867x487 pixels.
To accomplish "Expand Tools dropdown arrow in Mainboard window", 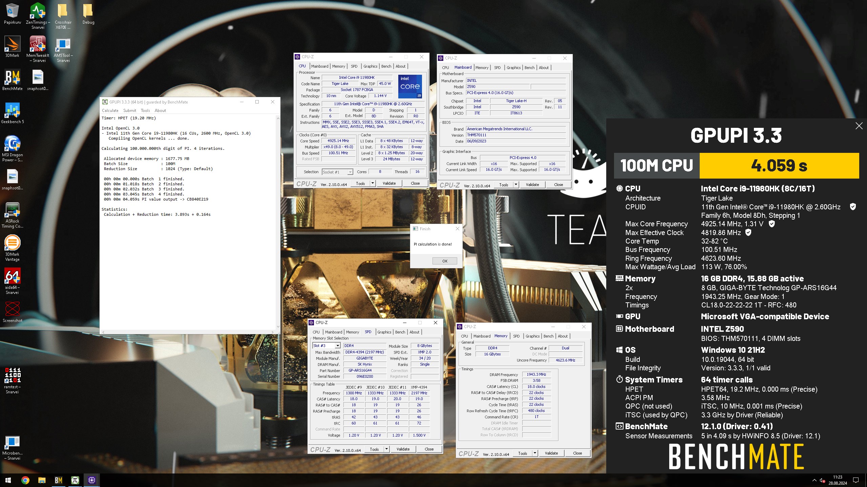I will (x=516, y=185).
